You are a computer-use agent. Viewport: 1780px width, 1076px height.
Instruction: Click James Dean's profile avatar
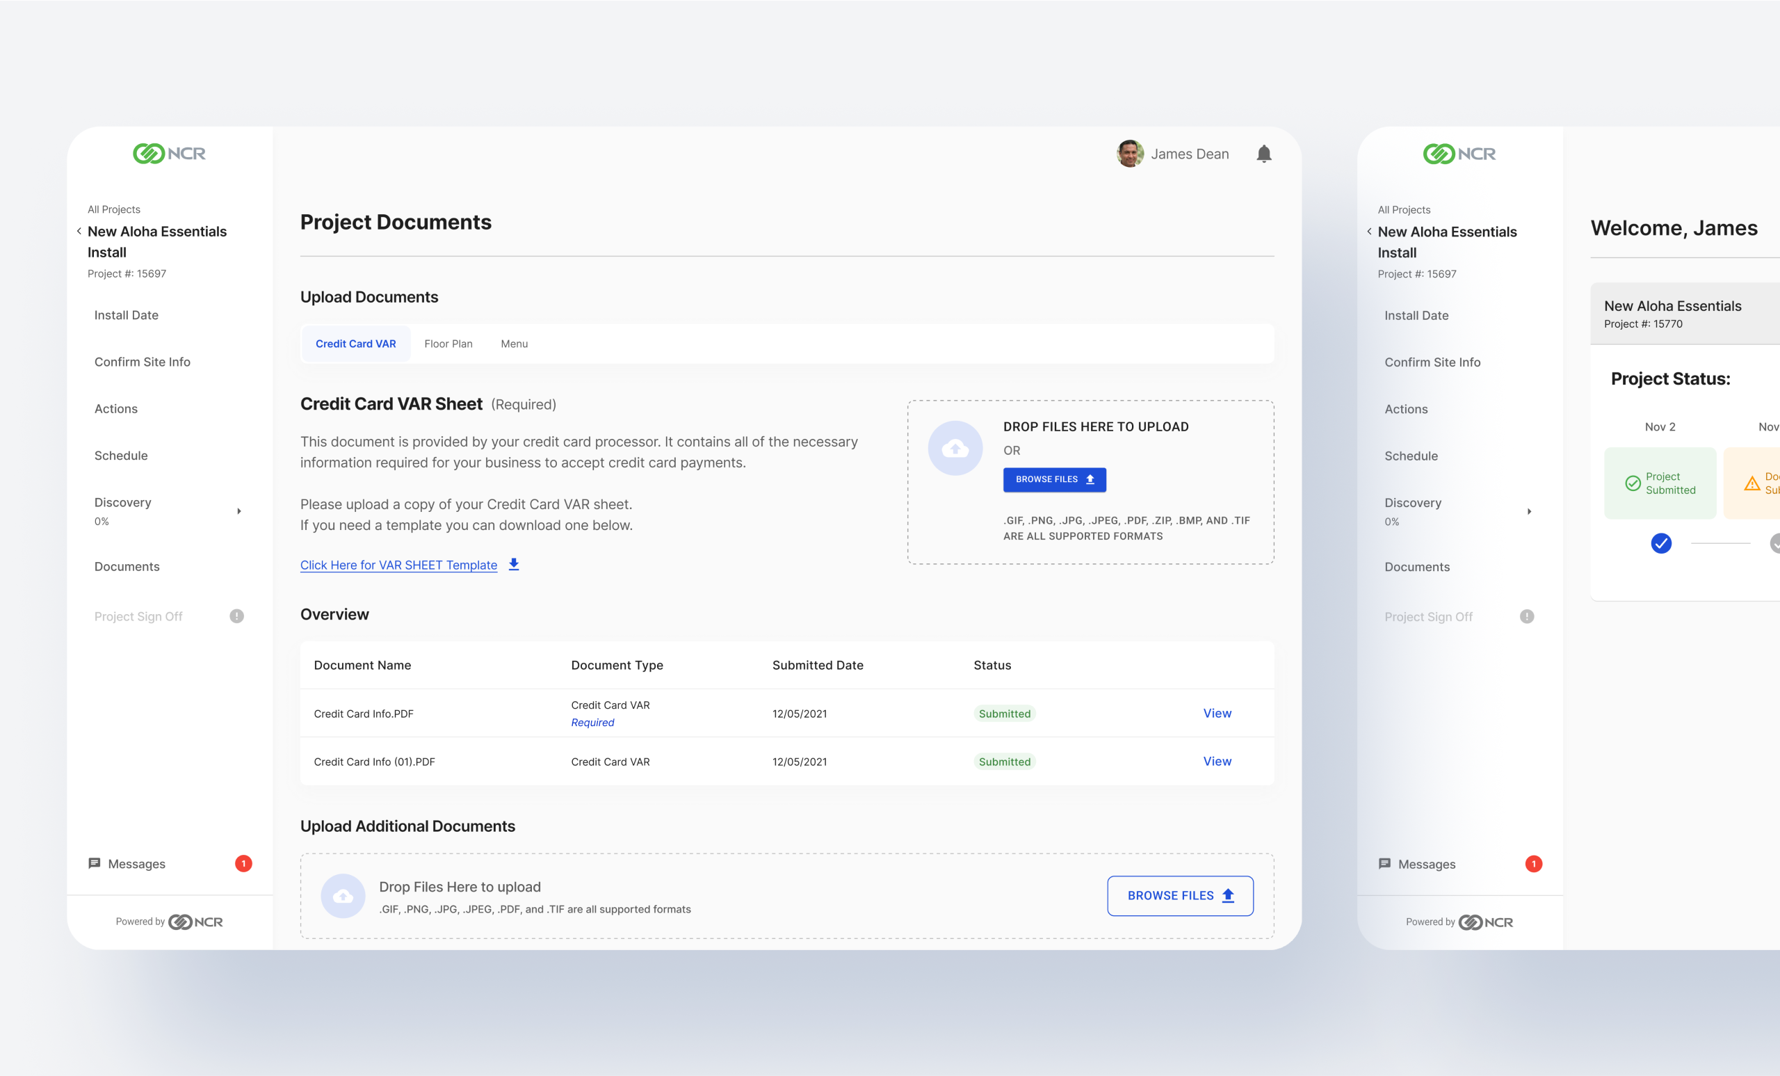[x=1129, y=154]
